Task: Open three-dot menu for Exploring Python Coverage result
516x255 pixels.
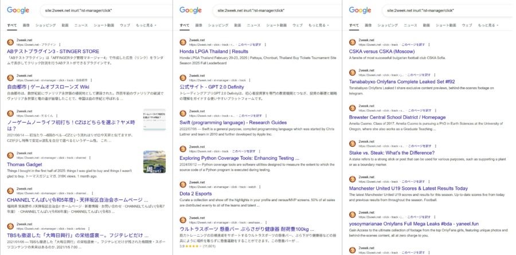Action: click(x=259, y=151)
